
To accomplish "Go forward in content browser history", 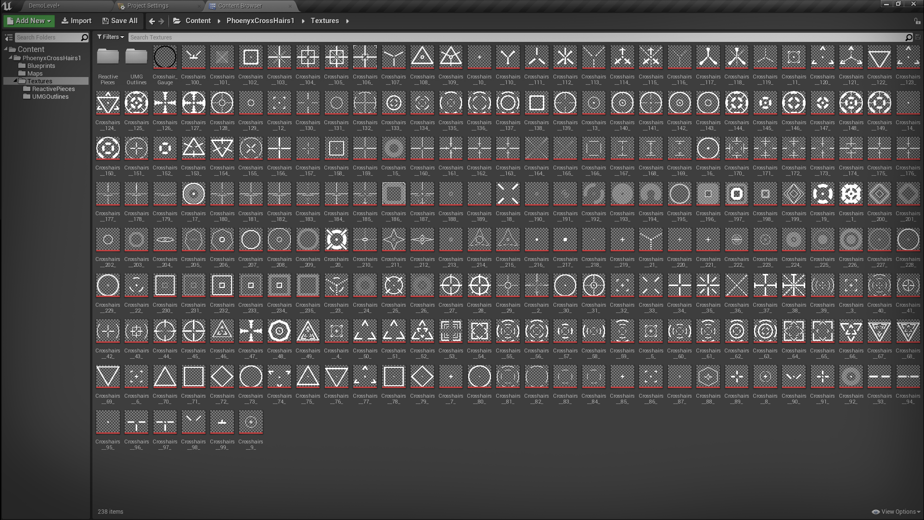I will point(161,21).
